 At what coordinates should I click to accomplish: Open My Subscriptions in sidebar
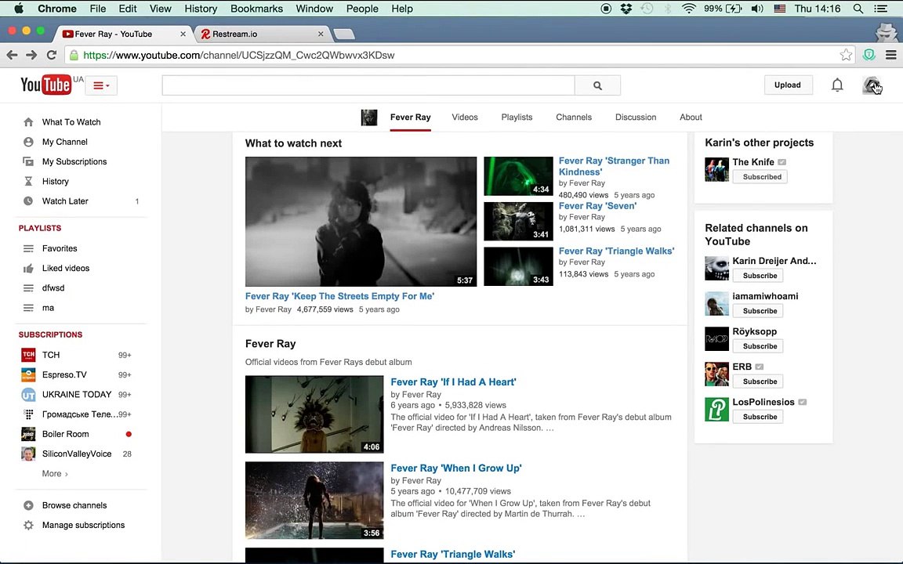[74, 161]
